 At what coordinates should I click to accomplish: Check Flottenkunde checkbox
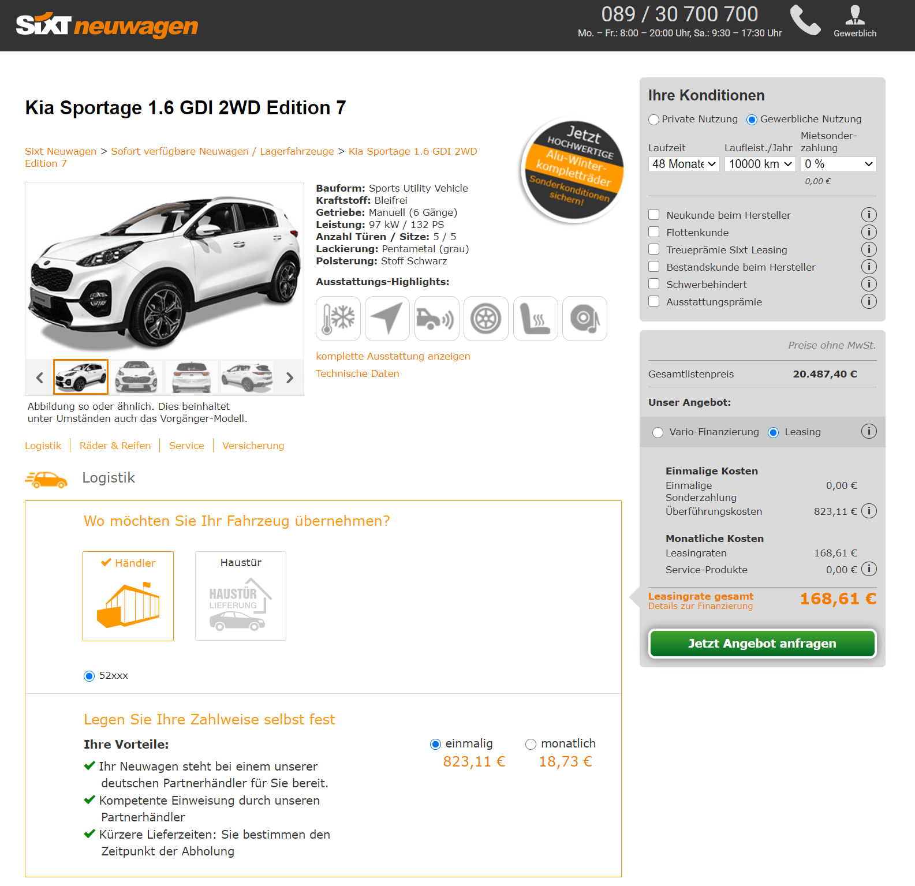[x=654, y=232]
